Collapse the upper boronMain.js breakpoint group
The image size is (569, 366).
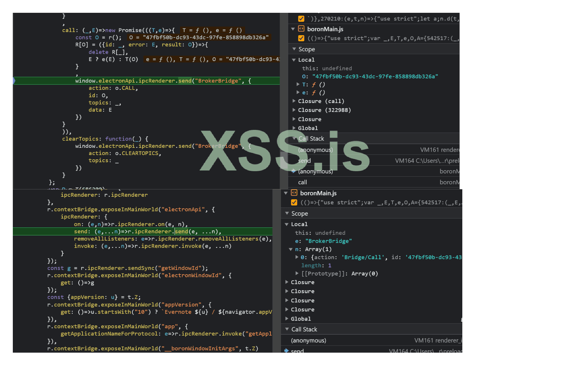tap(293, 29)
